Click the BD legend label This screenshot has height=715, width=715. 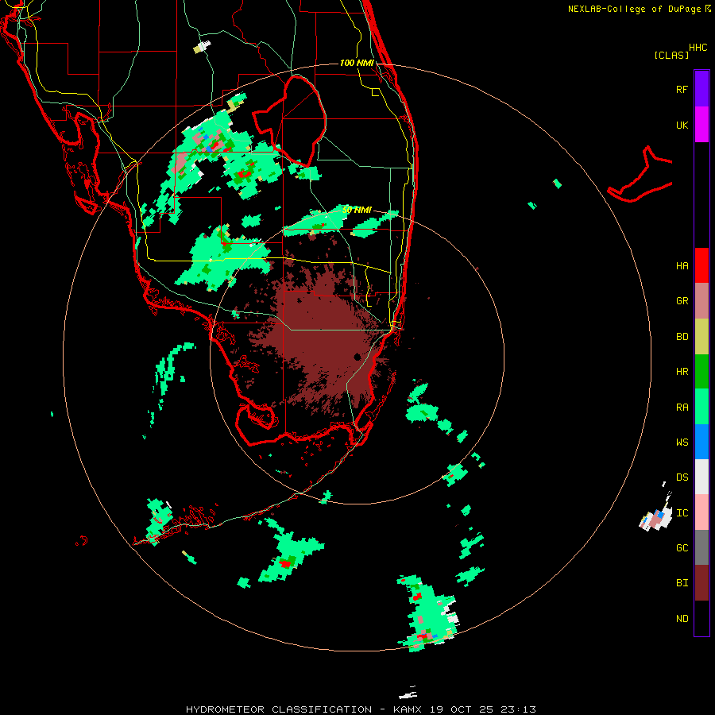tap(682, 337)
